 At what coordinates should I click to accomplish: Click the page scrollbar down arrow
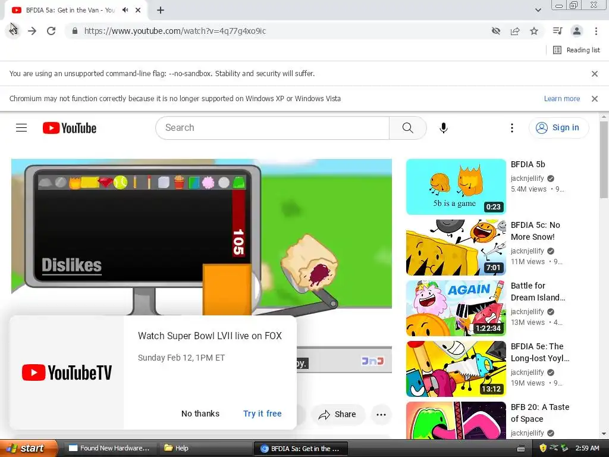click(604, 434)
